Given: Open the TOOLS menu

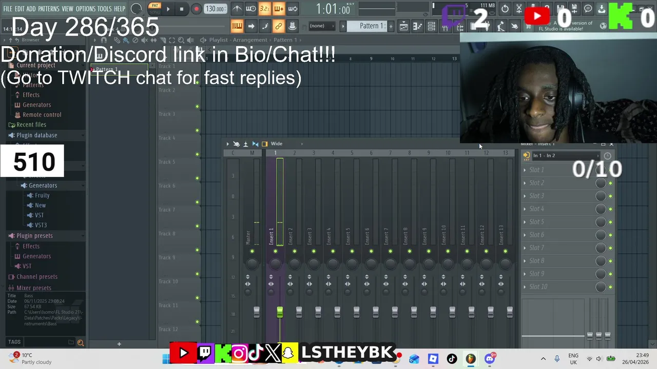Looking at the screenshot, I should [105, 9].
